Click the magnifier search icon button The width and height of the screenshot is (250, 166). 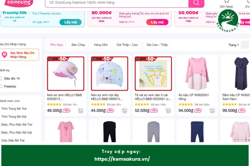(x=196, y=3)
